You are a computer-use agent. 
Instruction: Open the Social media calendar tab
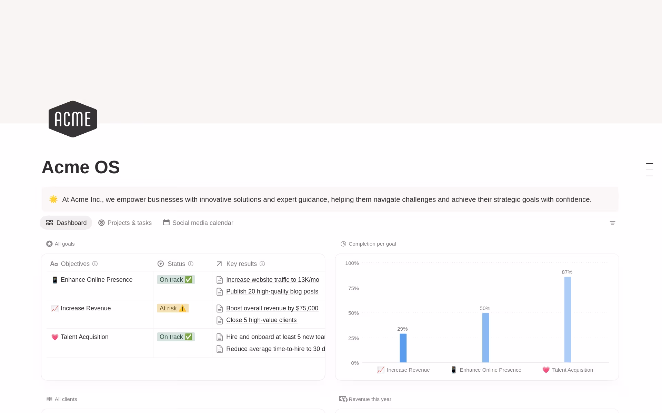click(x=198, y=223)
